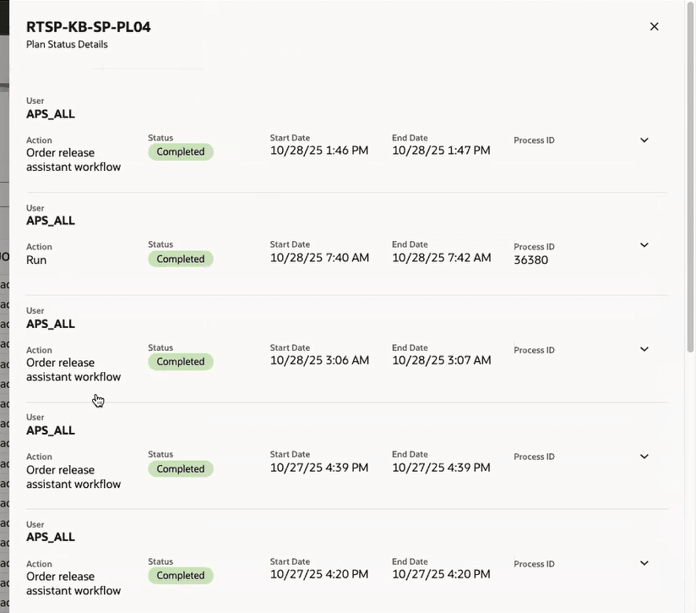Click the RTSP-KB-SP-PL04 plan title

tap(89, 27)
